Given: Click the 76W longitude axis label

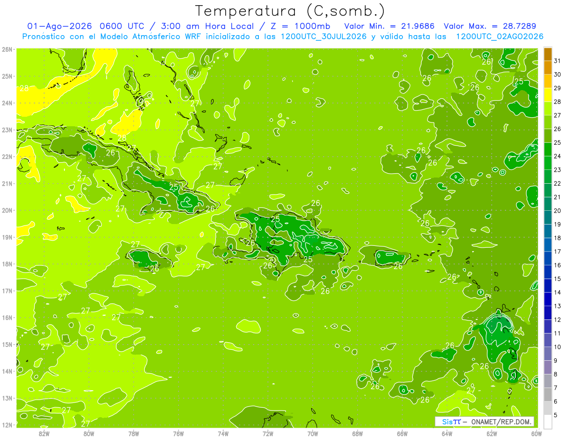Looking at the screenshot, I should pyautogui.click(x=178, y=433).
